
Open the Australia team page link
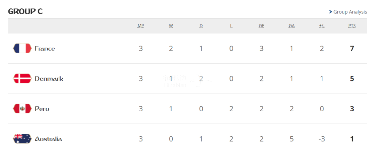click(x=48, y=139)
